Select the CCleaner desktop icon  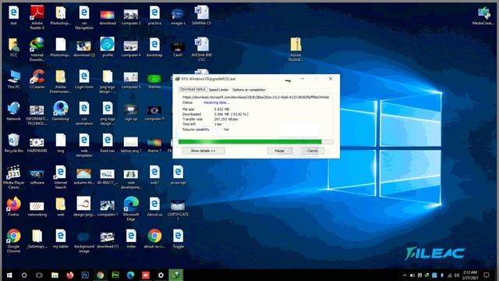(x=37, y=79)
